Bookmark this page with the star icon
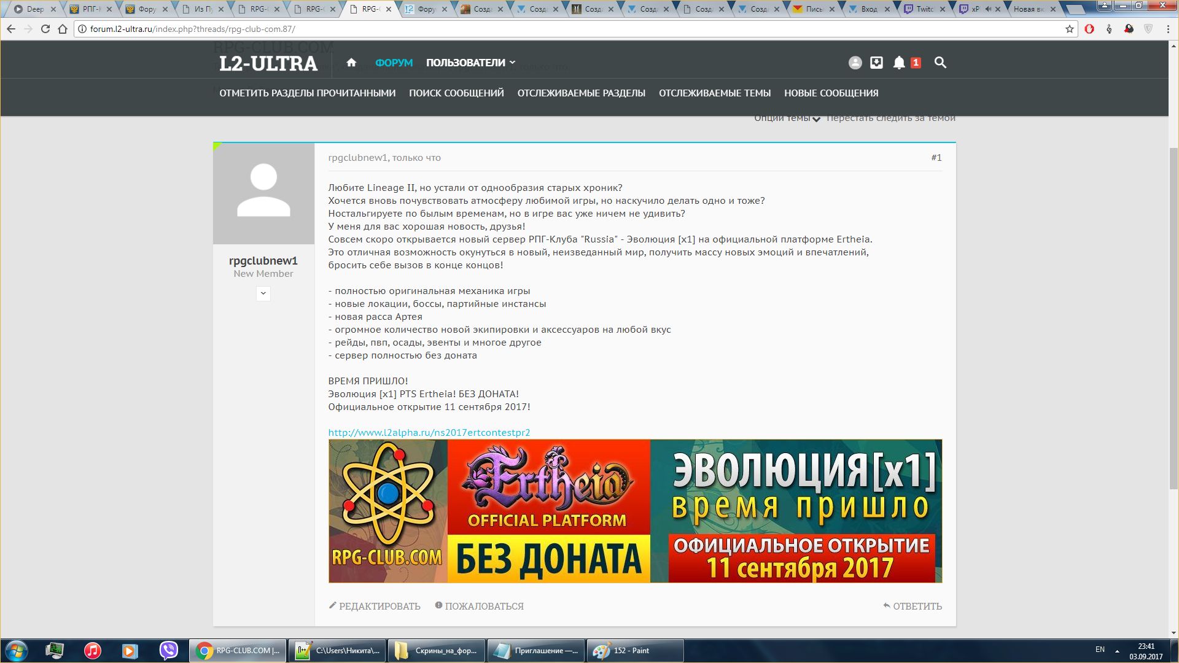The width and height of the screenshot is (1179, 663). pyautogui.click(x=1070, y=29)
